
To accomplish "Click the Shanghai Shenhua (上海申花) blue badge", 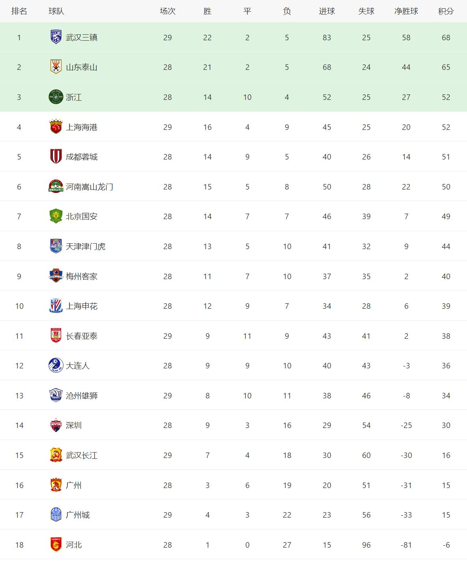I will coord(56,306).
